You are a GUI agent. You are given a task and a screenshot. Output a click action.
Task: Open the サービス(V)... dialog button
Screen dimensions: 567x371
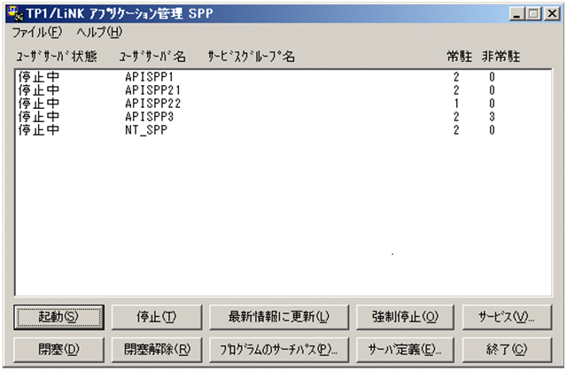coord(507,317)
